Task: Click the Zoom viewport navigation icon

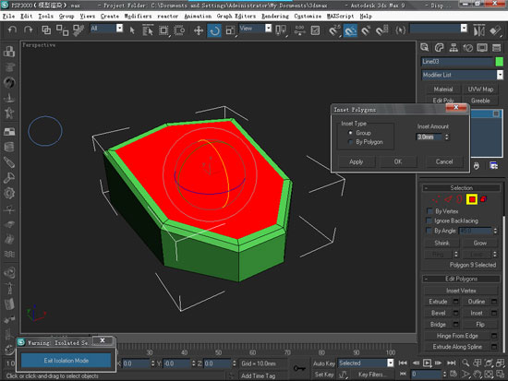Action: [x=466, y=363]
